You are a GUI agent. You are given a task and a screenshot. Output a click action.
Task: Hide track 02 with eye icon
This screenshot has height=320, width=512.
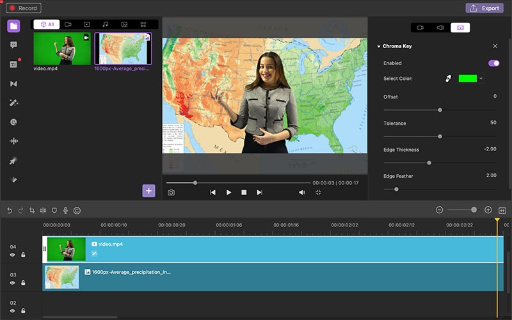coord(12,311)
